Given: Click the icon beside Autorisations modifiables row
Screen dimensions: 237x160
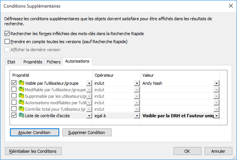Looking at the screenshot, I should pos(21,102).
